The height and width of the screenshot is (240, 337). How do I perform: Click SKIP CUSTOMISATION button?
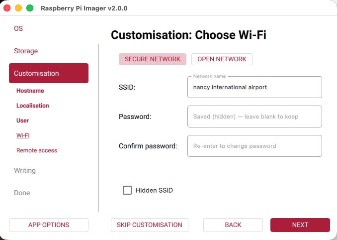click(x=150, y=225)
